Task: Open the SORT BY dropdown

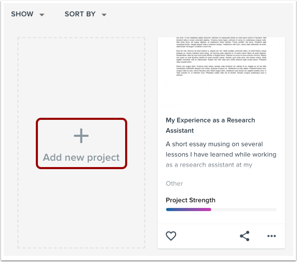Action: (x=86, y=14)
